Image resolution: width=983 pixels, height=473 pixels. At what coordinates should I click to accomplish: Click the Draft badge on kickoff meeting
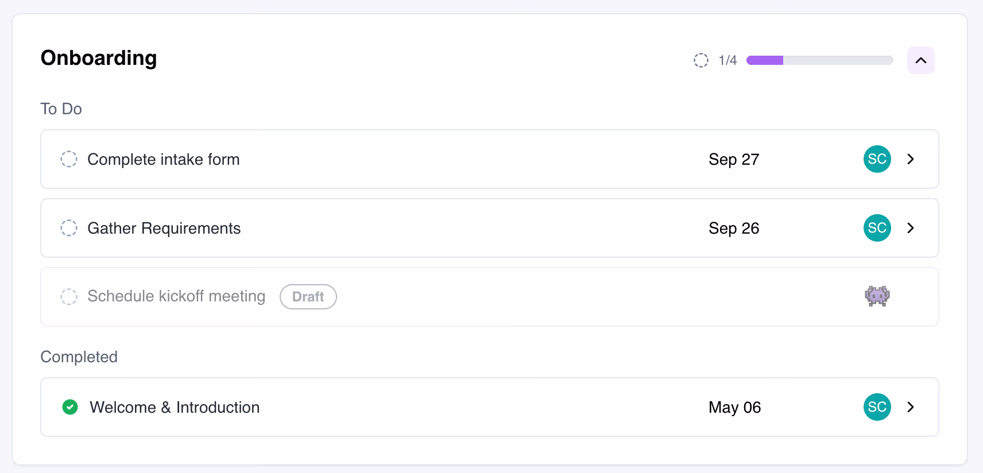pos(308,297)
